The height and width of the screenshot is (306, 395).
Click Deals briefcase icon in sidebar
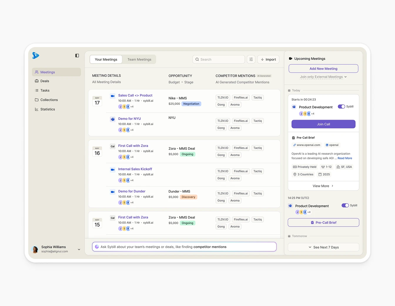[x=37, y=81]
